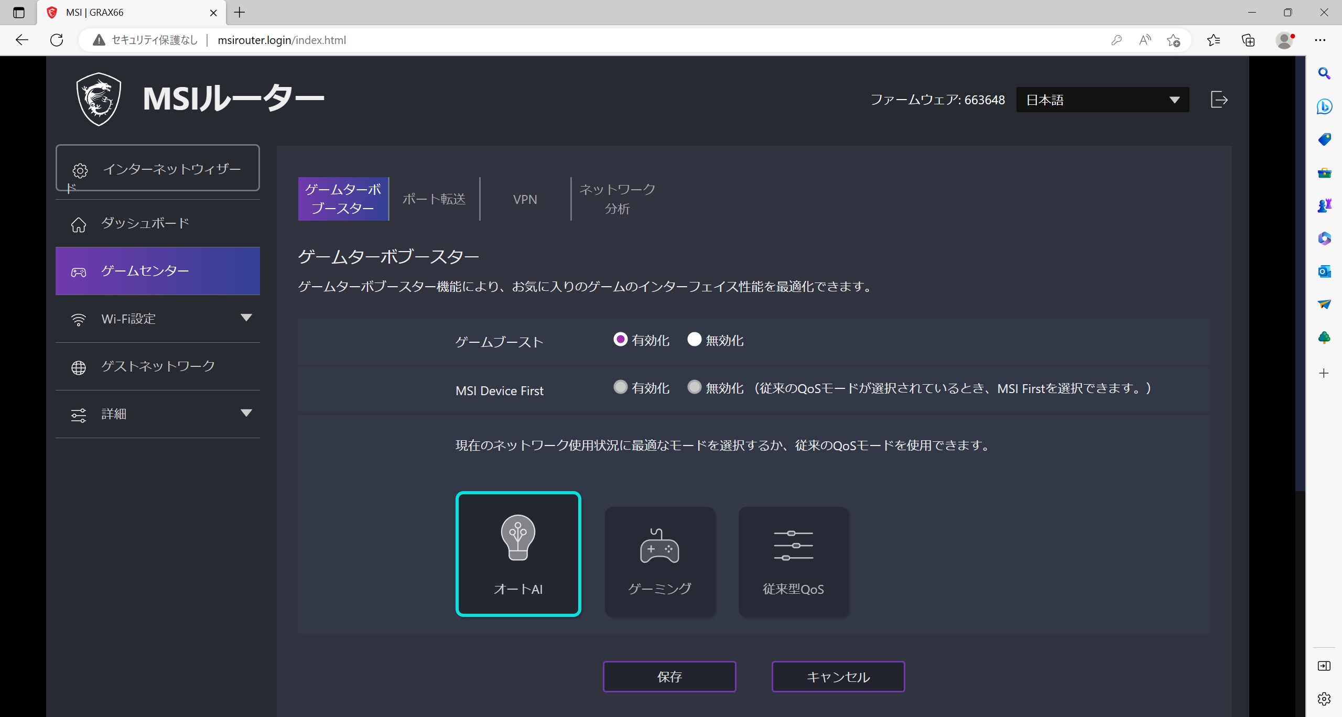
Task: Launch インターネットウィザード with the gear icon
Action: (157, 168)
